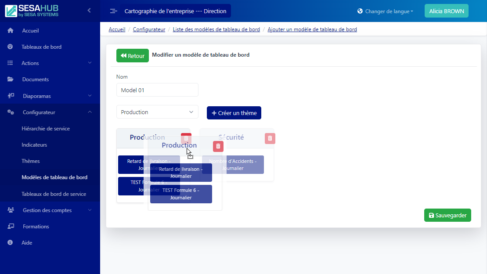
Task: Click the Tableaux de bord palette icon
Action: point(11,47)
